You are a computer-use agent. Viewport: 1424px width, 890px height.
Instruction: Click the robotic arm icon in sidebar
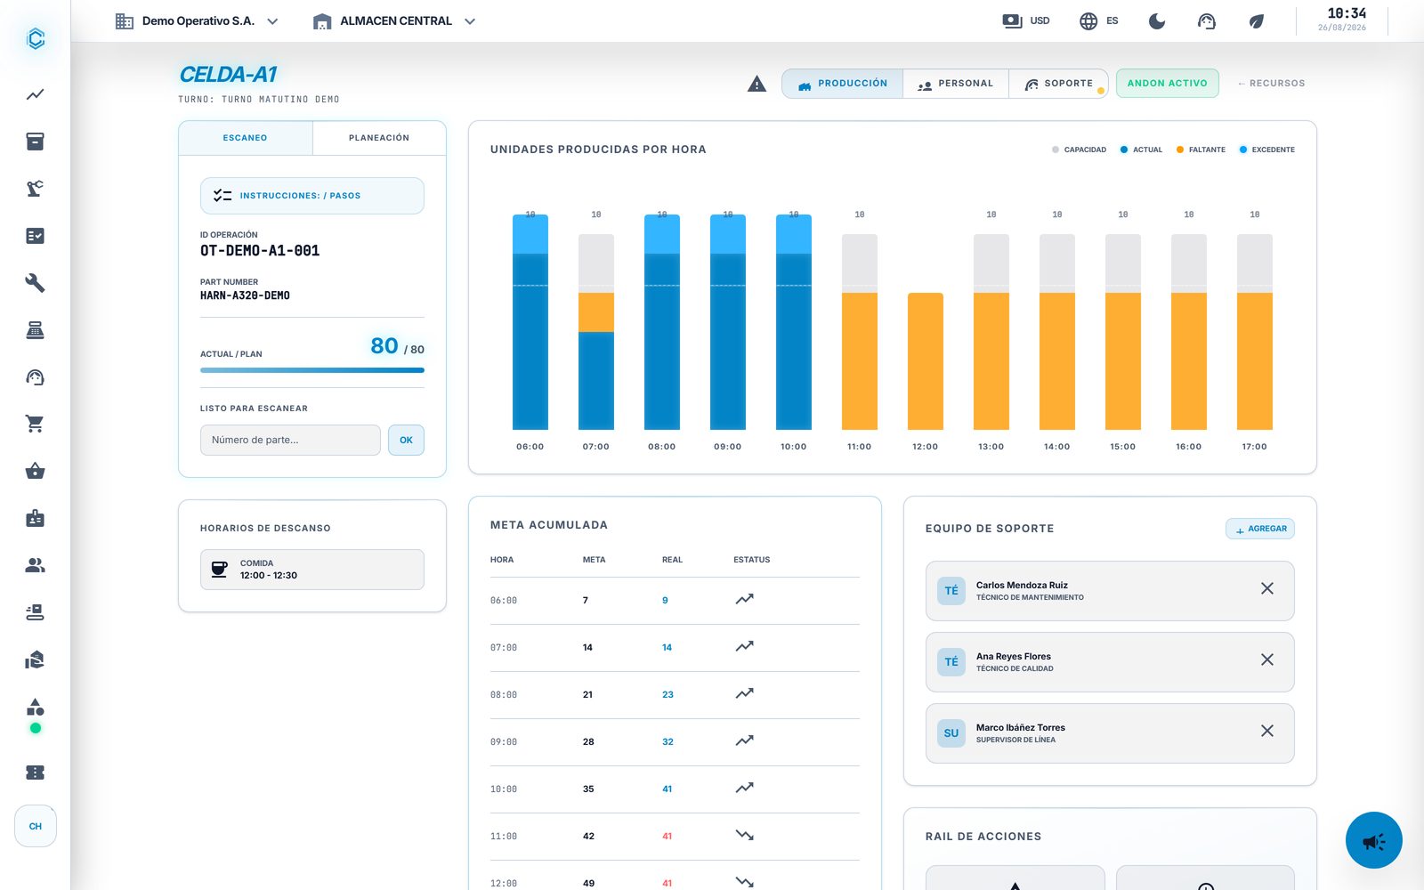(35, 189)
